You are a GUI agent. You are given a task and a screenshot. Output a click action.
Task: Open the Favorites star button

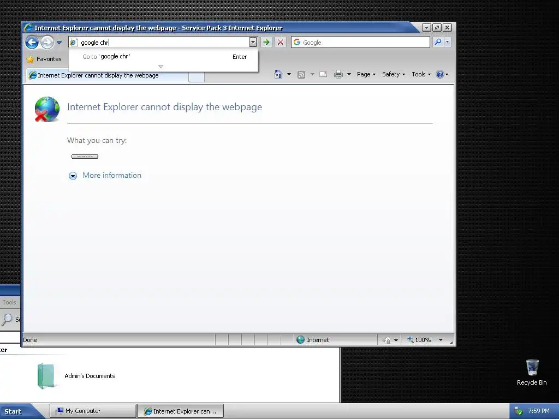click(44, 59)
